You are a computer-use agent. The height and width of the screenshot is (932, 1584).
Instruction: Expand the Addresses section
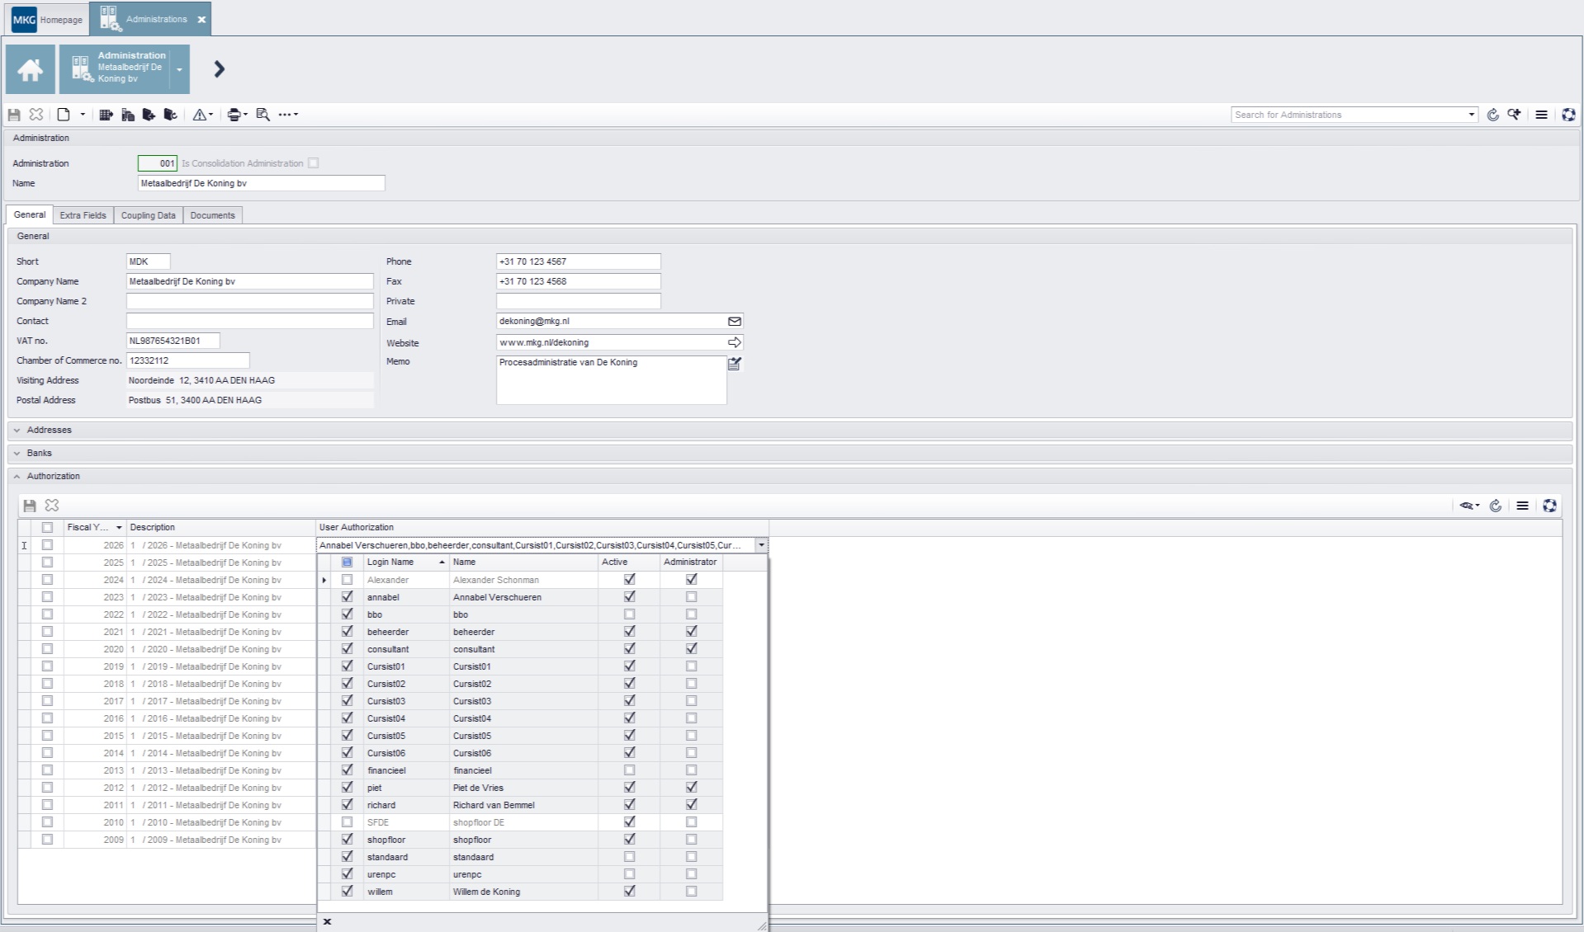[x=17, y=430]
